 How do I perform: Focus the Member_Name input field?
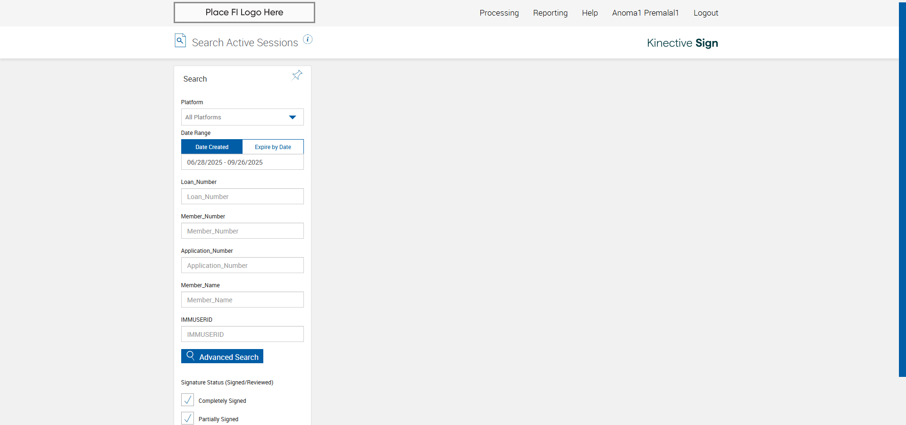pyautogui.click(x=242, y=300)
